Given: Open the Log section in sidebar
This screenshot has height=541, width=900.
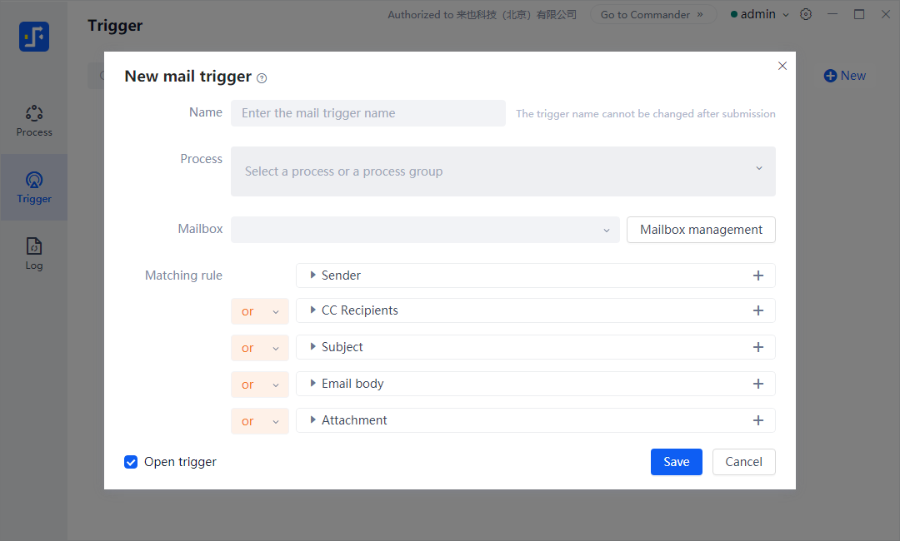Looking at the screenshot, I should click(x=34, y=254).
